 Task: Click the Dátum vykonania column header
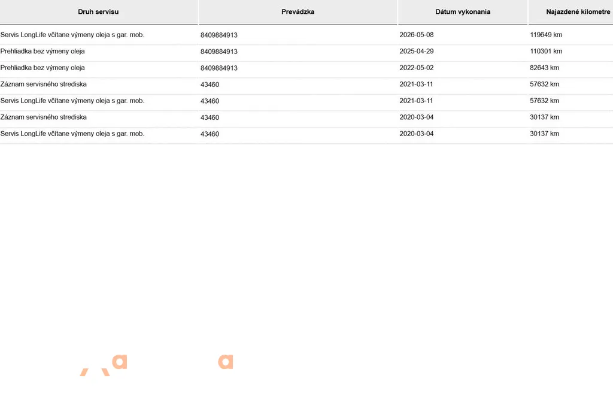pos(463,12)
